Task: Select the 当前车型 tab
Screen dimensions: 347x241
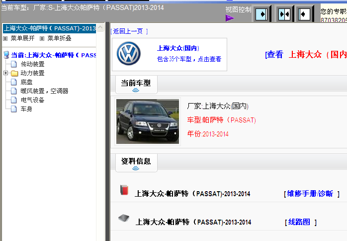Action: pyautogui.click(x=136, y=85)
